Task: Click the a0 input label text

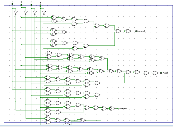Action: coord(21,2)
